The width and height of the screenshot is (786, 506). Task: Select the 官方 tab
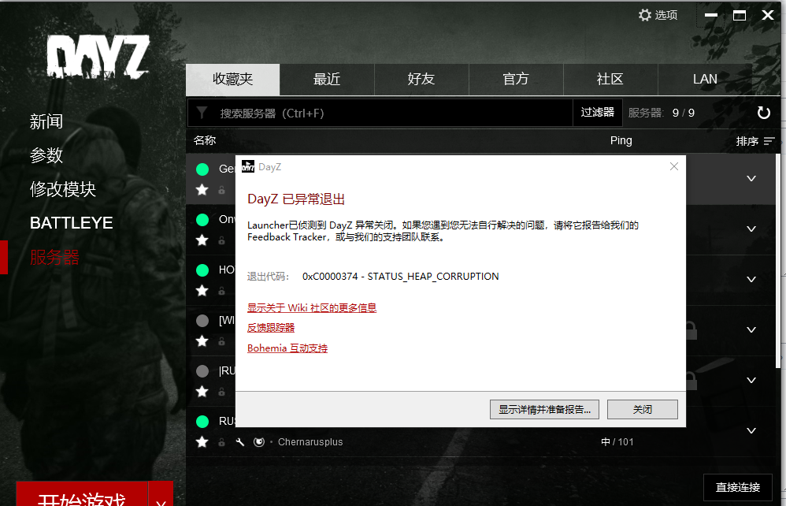click(x=516, y=80)
